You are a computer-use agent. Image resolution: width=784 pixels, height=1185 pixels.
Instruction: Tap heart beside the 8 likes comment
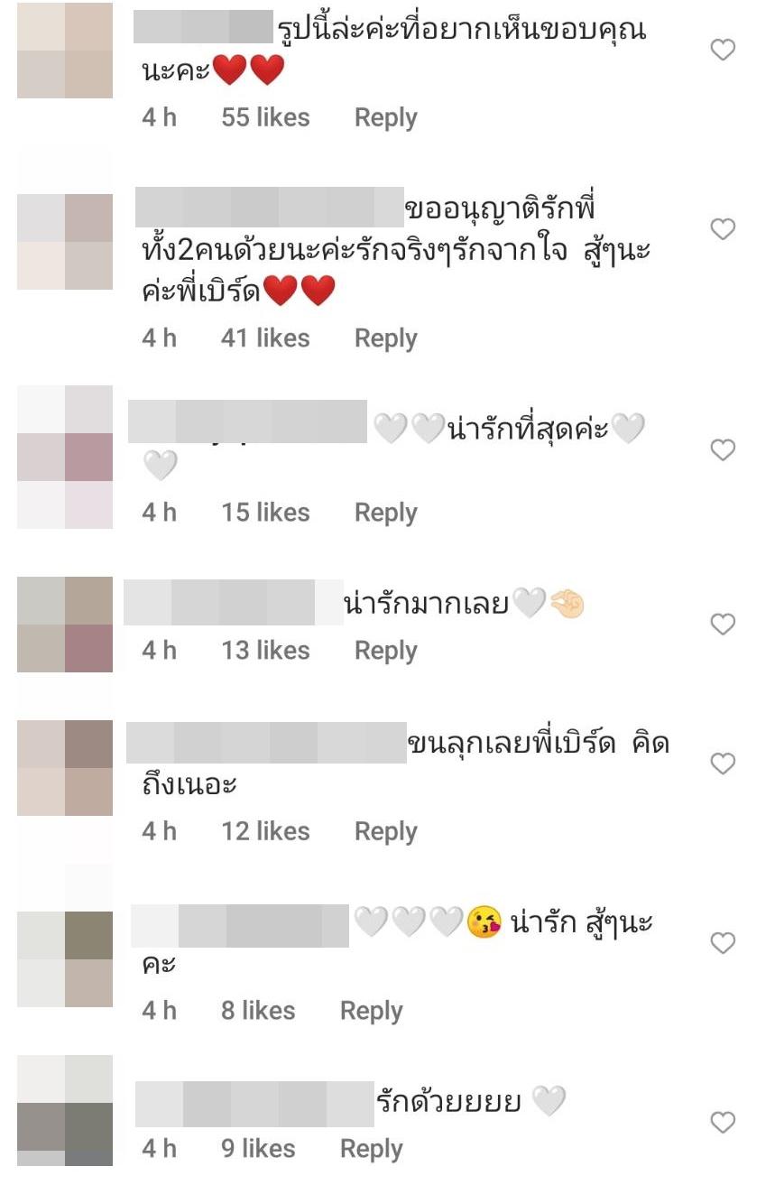pyautogui.click(x=723, y=943)
